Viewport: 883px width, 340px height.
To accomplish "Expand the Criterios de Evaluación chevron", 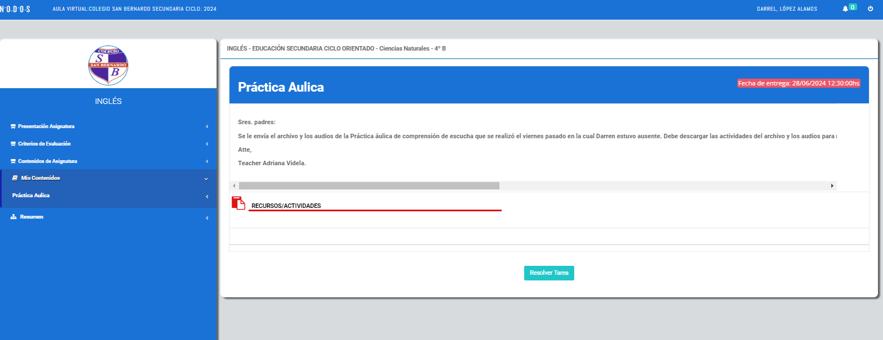I will point(207,144).
